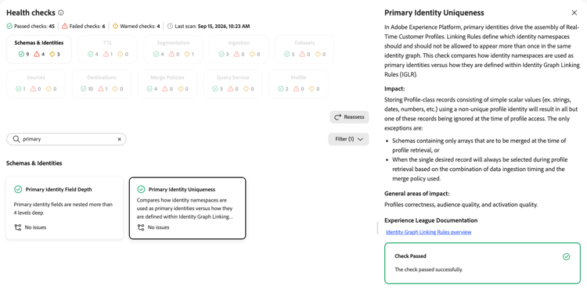Click the green Check Passed checkmark icon
The width and height of the screenshot is (587, 293).
(x=567, y=257)
